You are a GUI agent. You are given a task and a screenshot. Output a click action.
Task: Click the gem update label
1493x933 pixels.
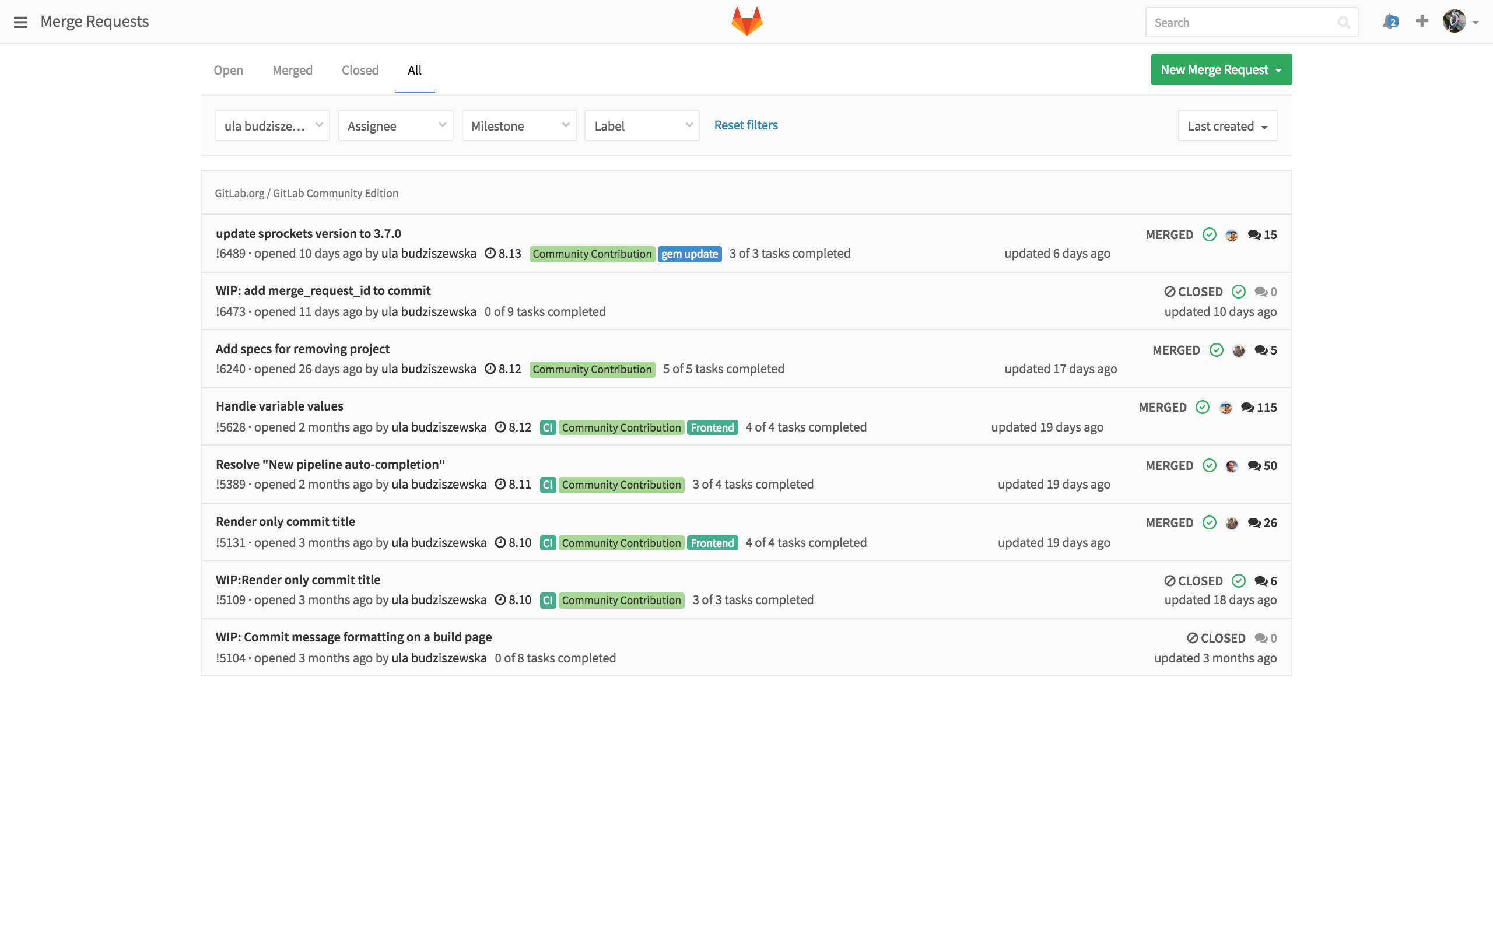pos(689,254)
